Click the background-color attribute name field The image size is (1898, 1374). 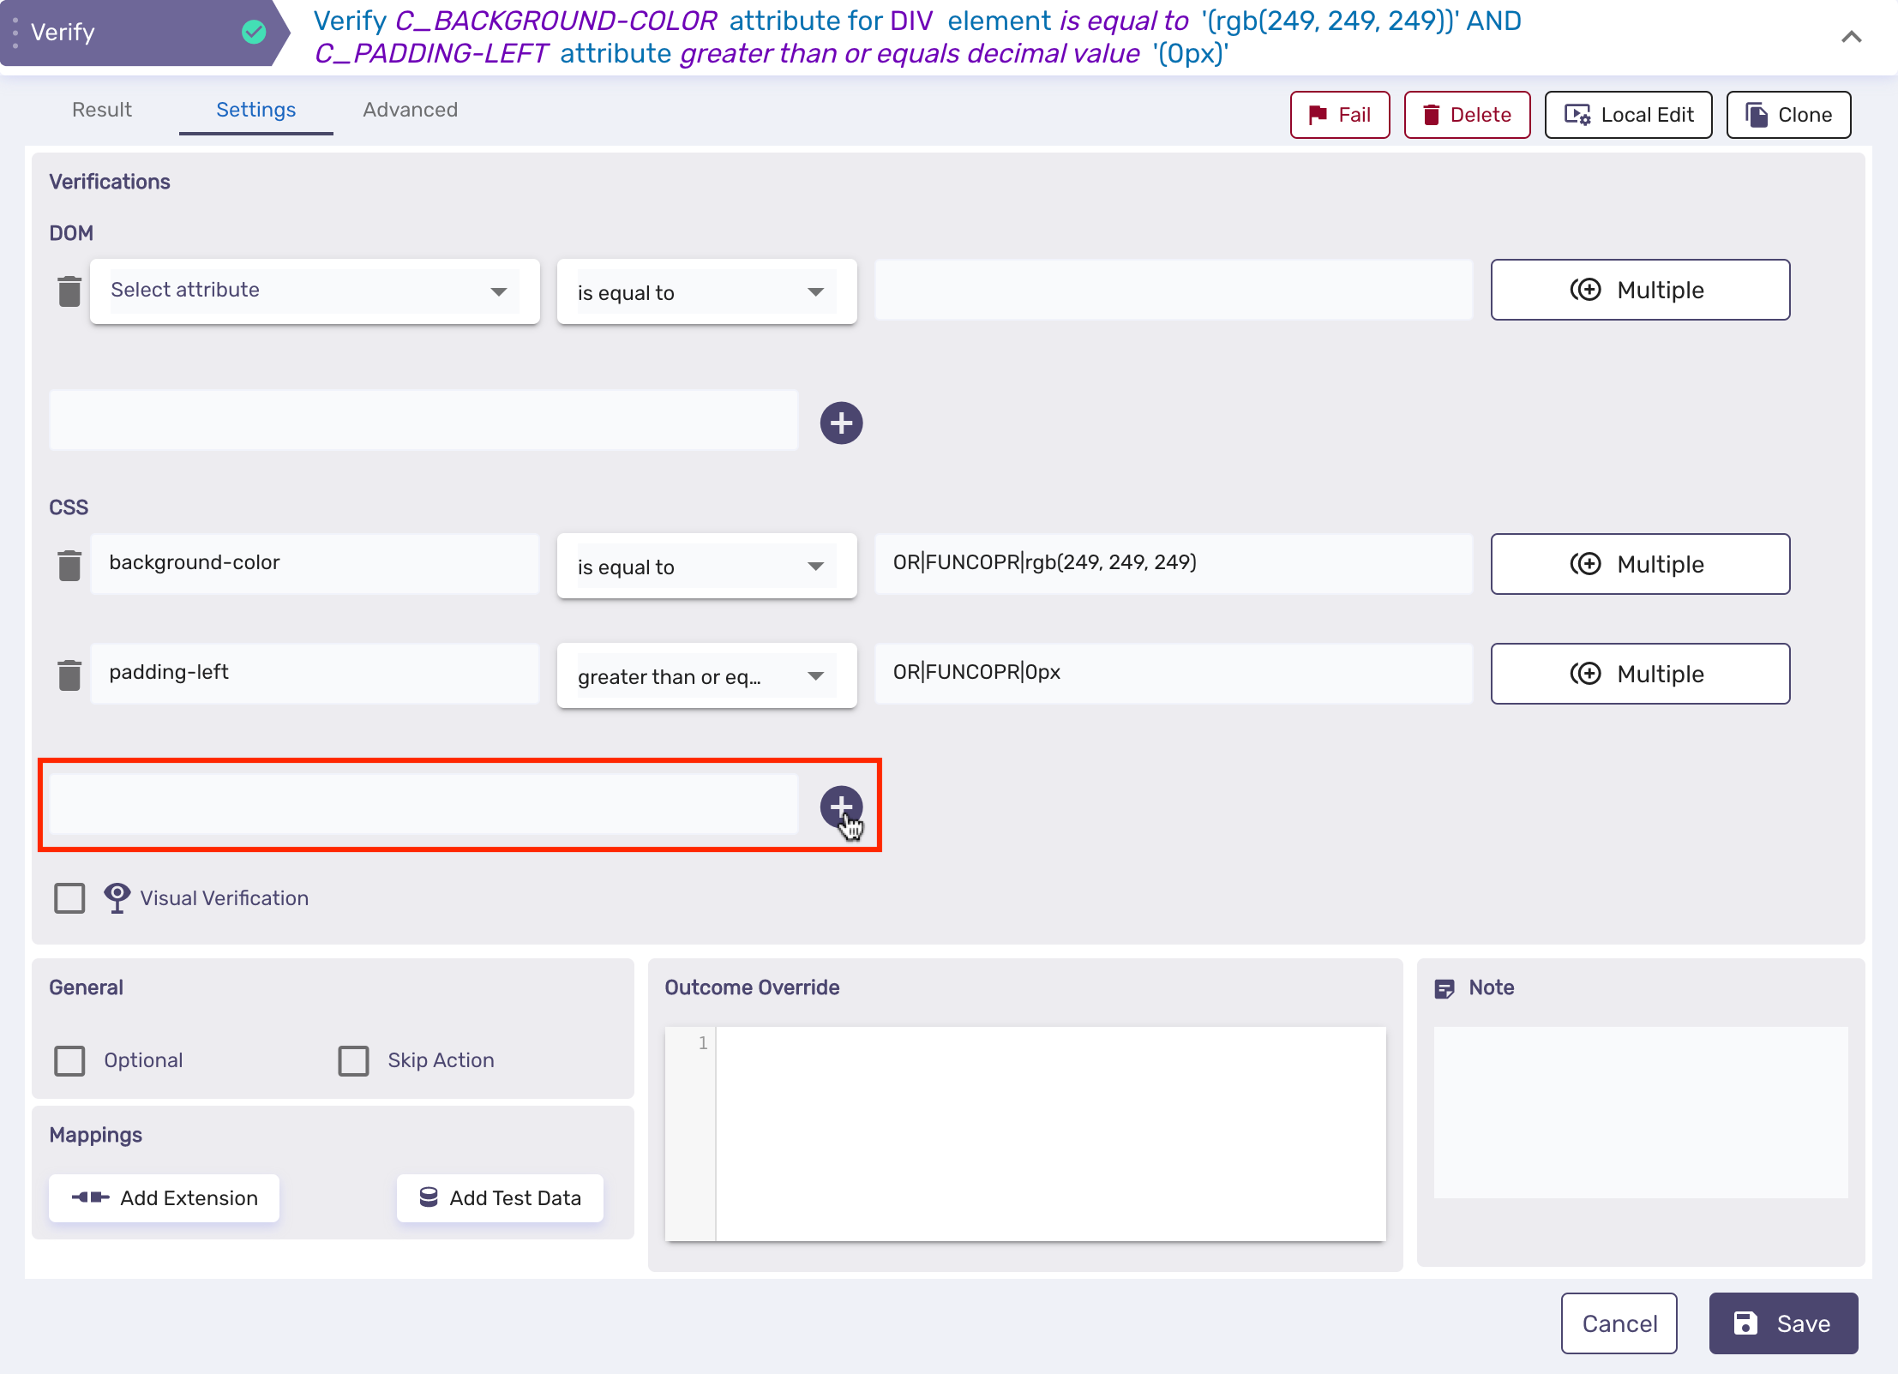(x=315, y=563)
